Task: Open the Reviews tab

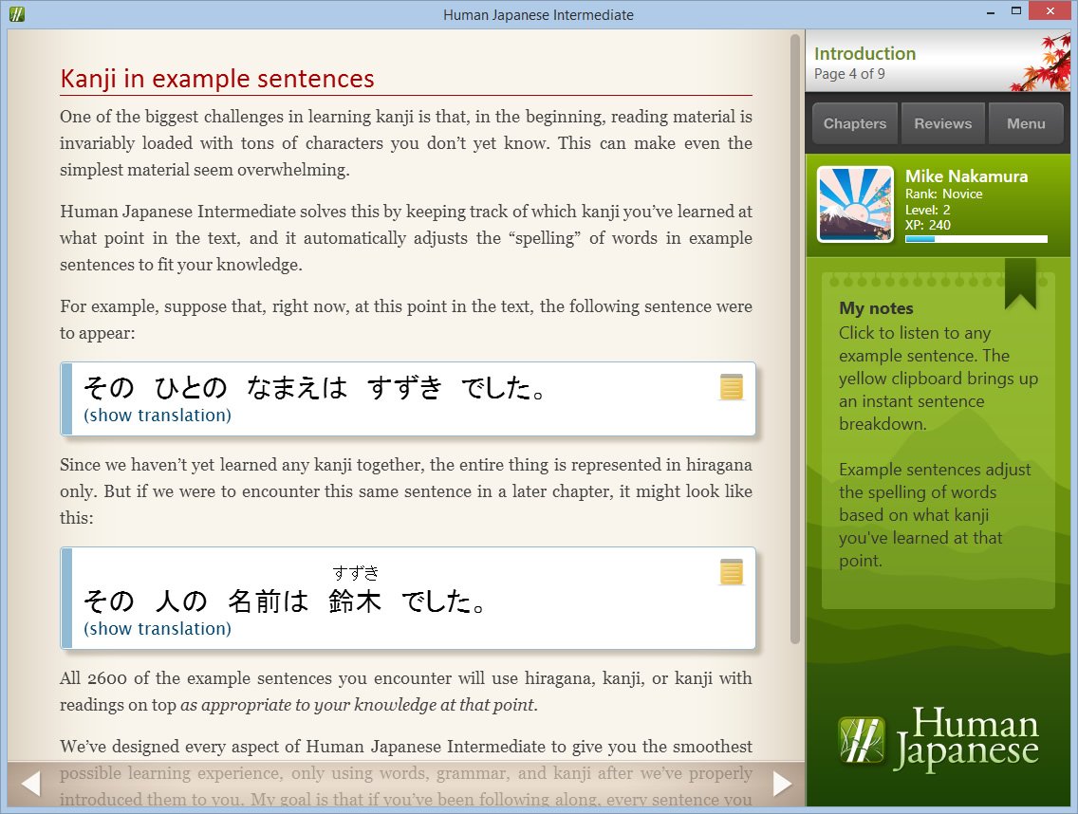Action: (942, 123)
